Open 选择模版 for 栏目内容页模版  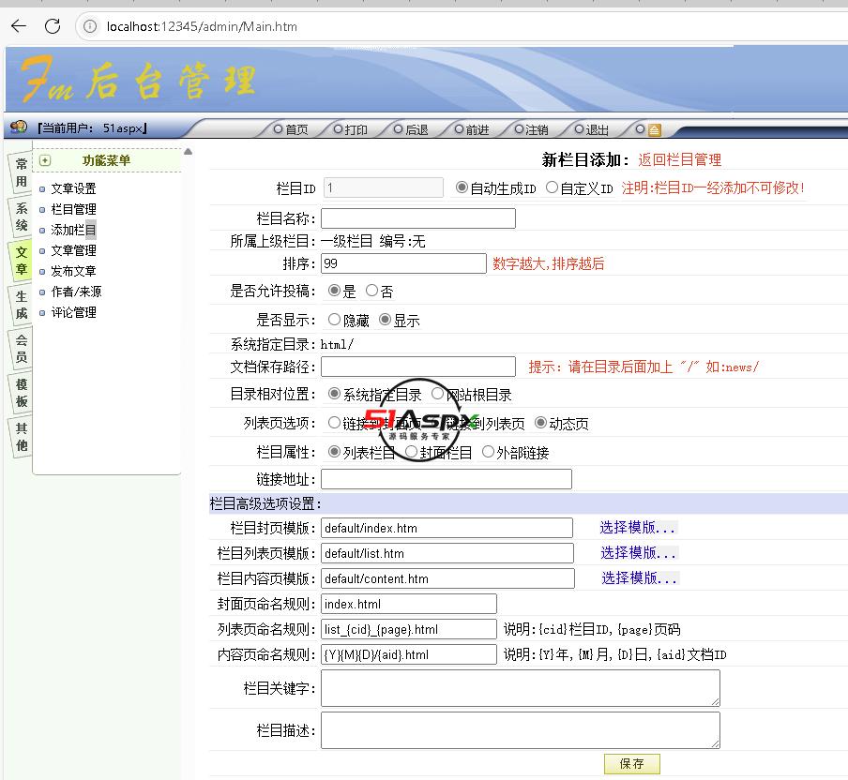click(639, 578)
